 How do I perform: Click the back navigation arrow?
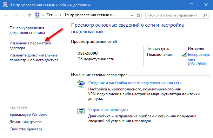tap(7, 15)
